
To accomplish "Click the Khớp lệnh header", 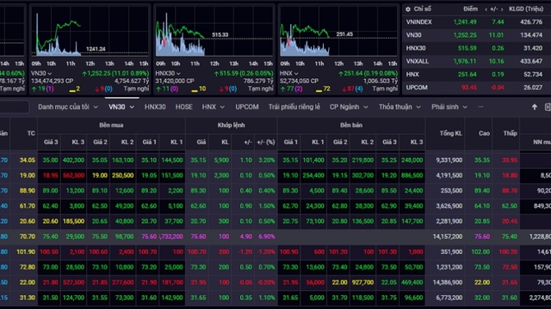I will [x=231, y=125].
